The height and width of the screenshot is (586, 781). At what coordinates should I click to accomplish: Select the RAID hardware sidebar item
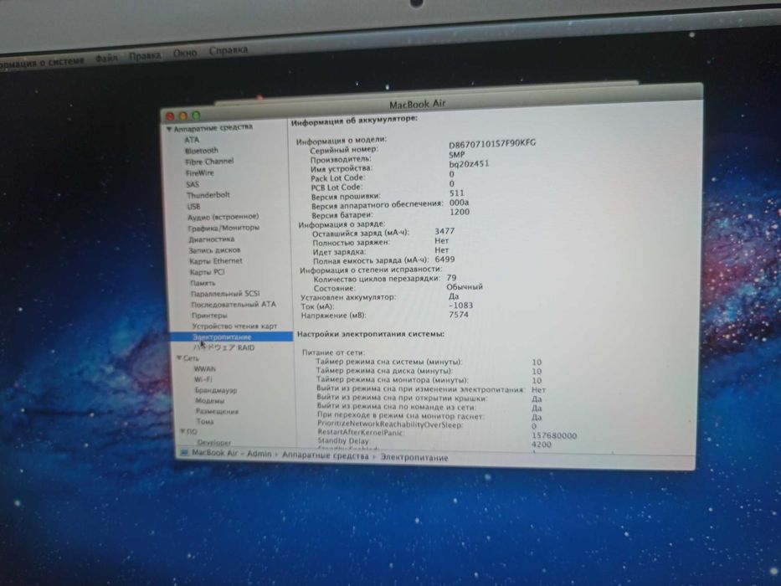point(224,347)
